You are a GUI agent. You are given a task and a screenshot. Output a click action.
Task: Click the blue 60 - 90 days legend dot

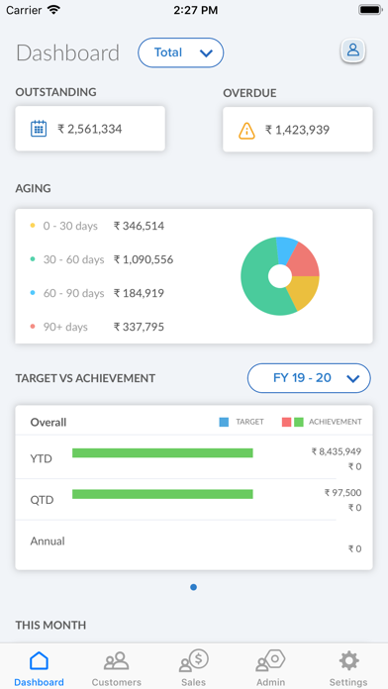(33, 293)
